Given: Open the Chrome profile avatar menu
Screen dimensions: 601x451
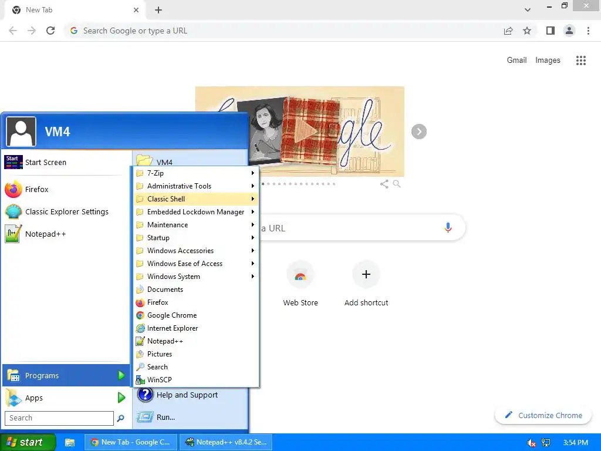Looking at the screenshot, I should point(569,31).
